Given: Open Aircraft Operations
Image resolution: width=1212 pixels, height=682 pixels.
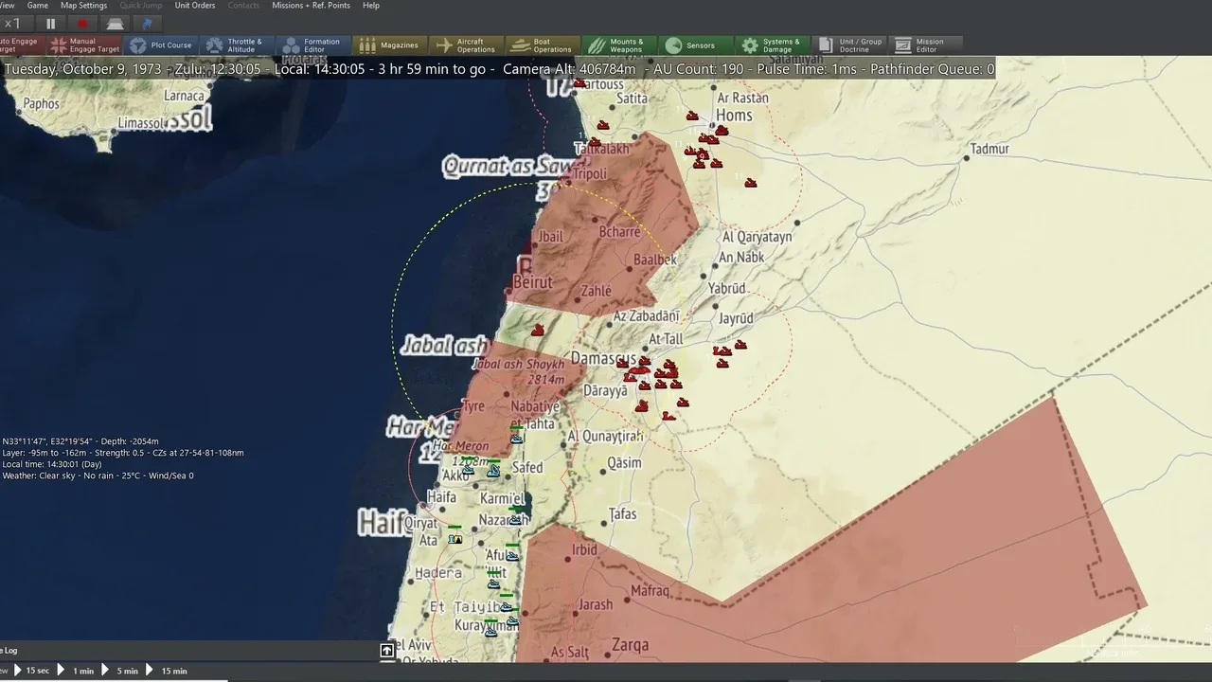Looking at the screenshot, I should (x=466, y=45).
